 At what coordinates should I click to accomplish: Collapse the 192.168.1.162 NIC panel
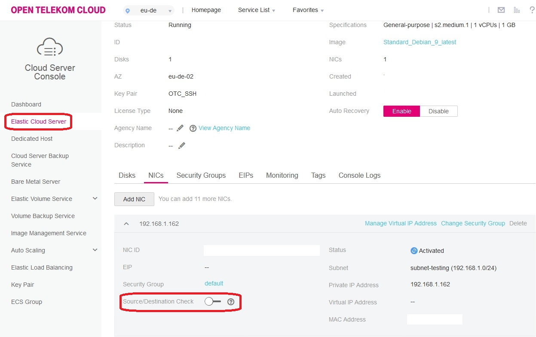[x=126, y=224]
